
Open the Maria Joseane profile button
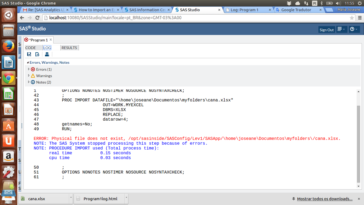click(x=349, y=10)
